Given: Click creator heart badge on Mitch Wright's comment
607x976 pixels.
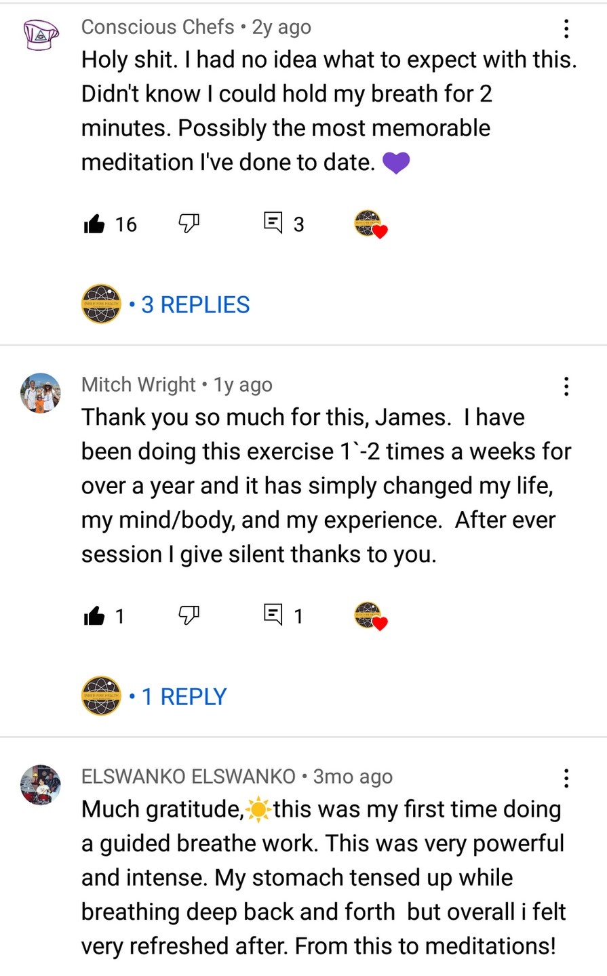Looking at the screenshot, I should pyautogui.click(x=370, y=615).
